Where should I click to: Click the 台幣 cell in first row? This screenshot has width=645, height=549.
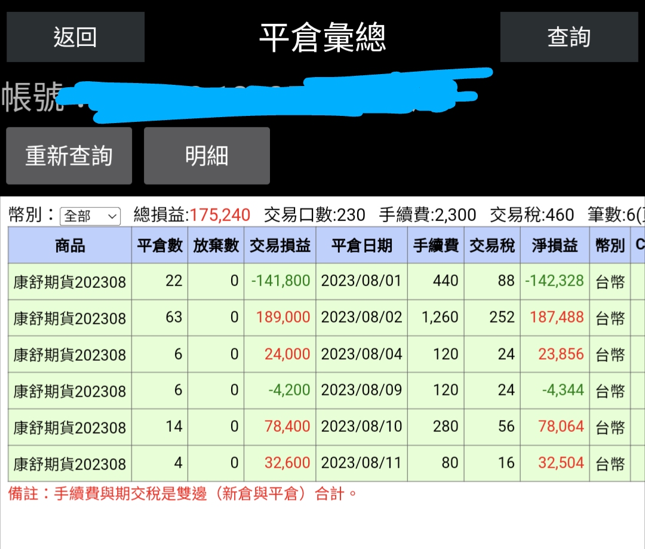click(x=610, y=281)
